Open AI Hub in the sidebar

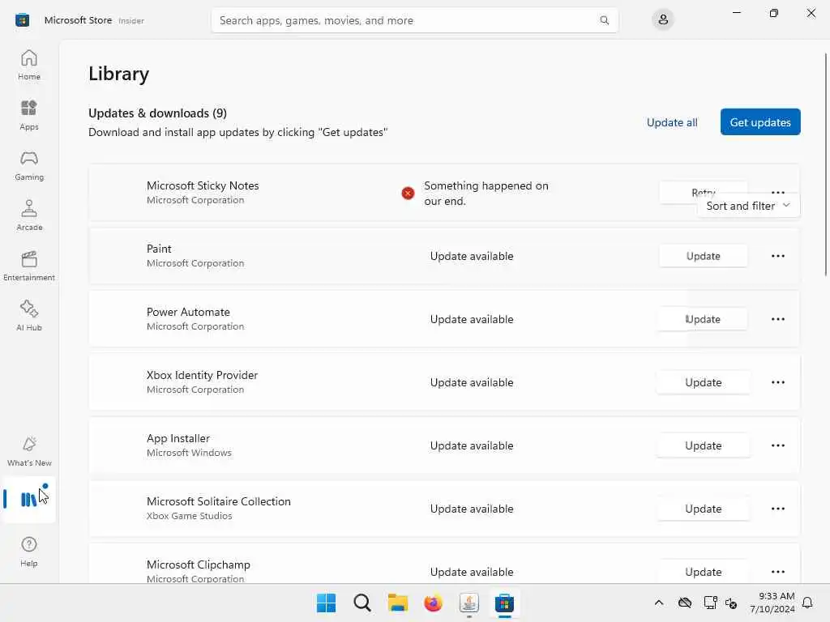point(29,317)
